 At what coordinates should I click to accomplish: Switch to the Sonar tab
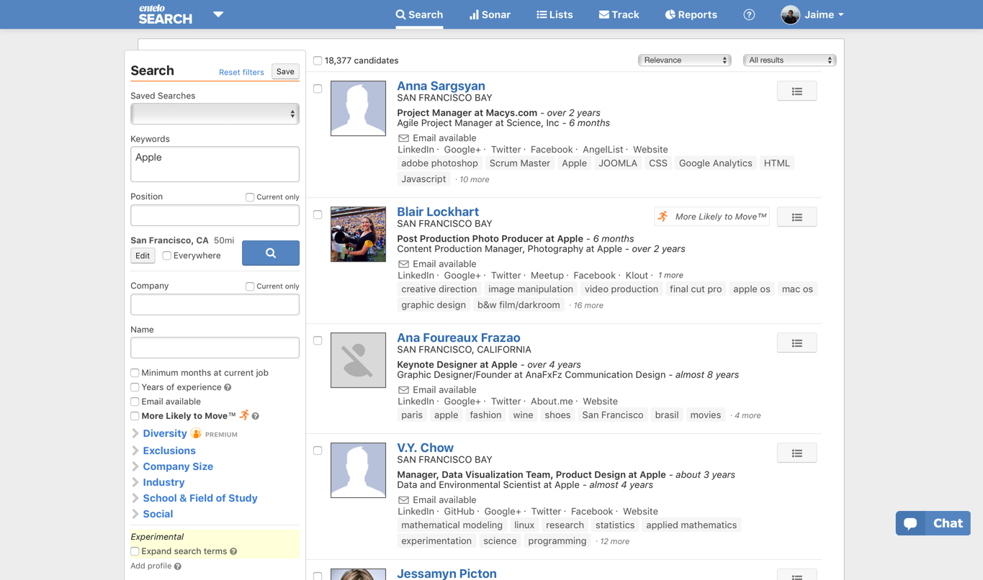490,14
